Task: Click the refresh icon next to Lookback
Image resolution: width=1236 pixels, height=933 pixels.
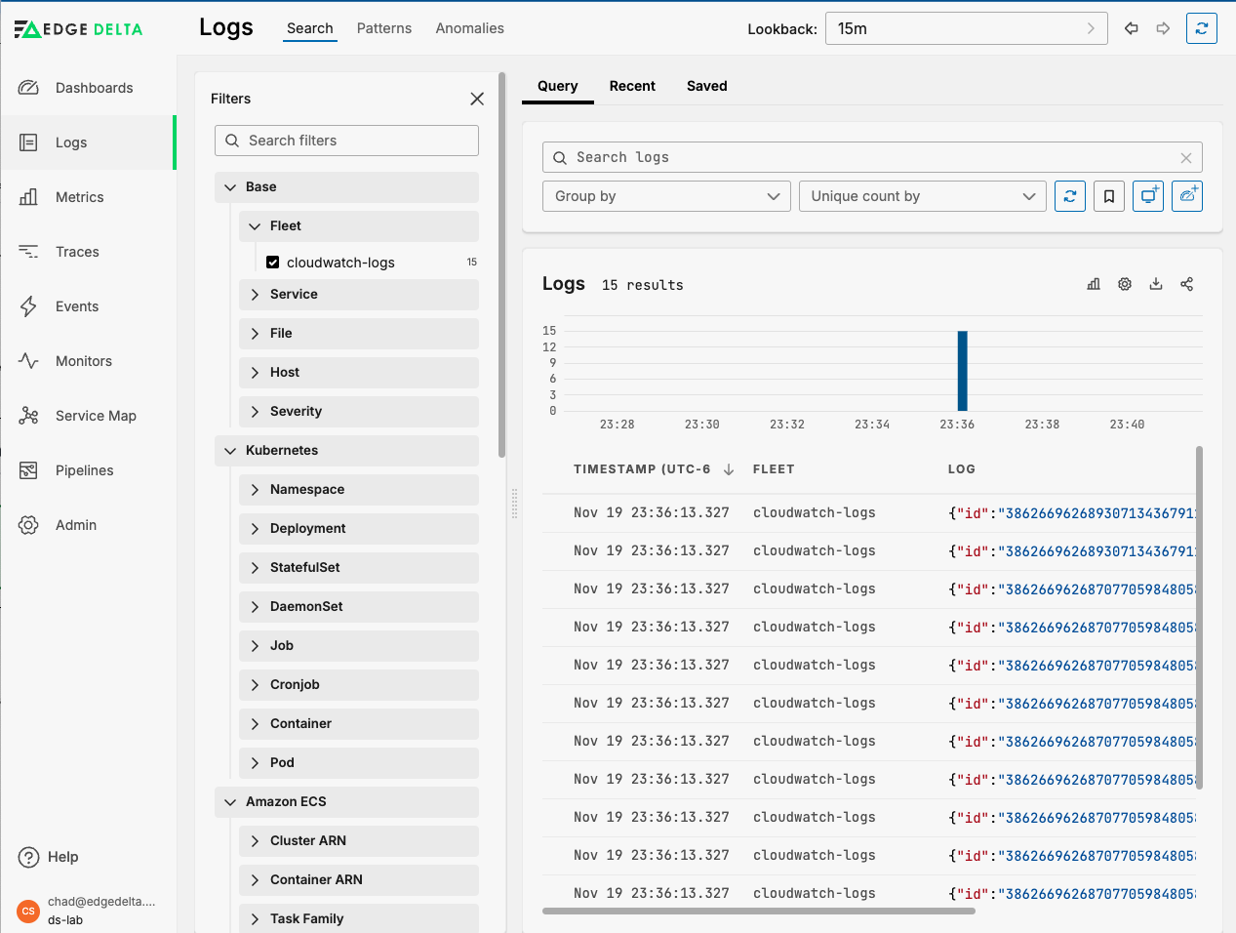Action: pyautogui.click(x=1201, y=28)
